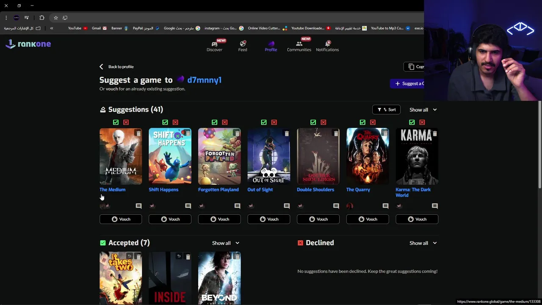
Task: Accept Double Shoulders with green checkmark
Action: pyautogui.click(x=313, y=122)
